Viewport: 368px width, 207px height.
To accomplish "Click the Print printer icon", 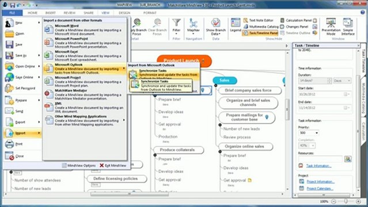I will [9, 144].
